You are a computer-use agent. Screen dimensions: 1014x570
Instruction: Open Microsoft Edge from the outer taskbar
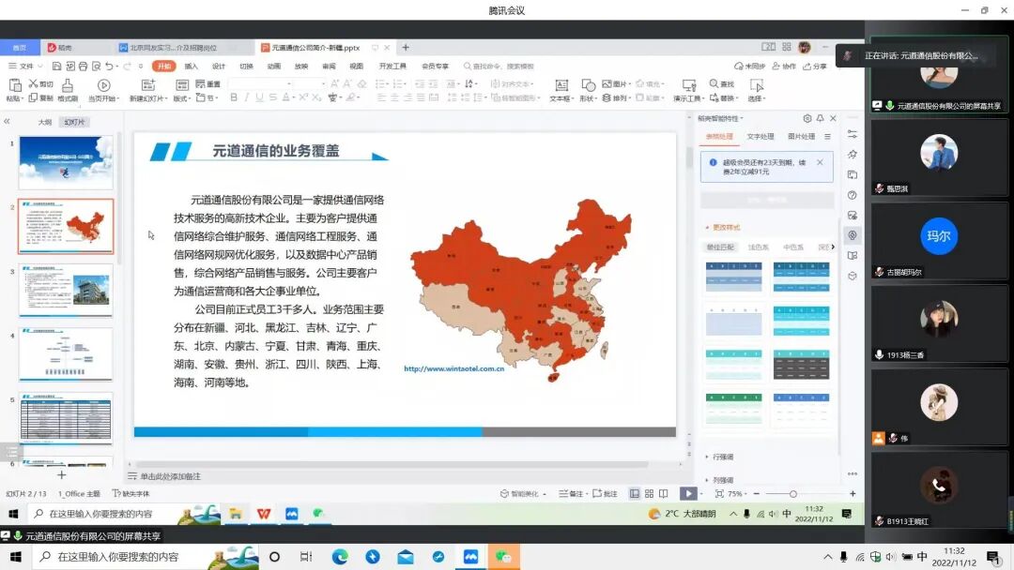[340, 557]
